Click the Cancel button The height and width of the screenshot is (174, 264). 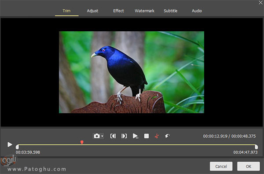tap(221, 167)
